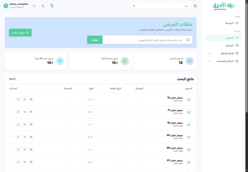Book appointment calendar icon for DEMO-008
The height and width of the screenshot is (172, 248).
click(x=31, y=149)
